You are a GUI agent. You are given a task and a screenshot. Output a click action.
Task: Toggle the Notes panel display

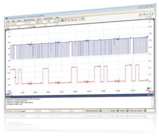point(127,111)
